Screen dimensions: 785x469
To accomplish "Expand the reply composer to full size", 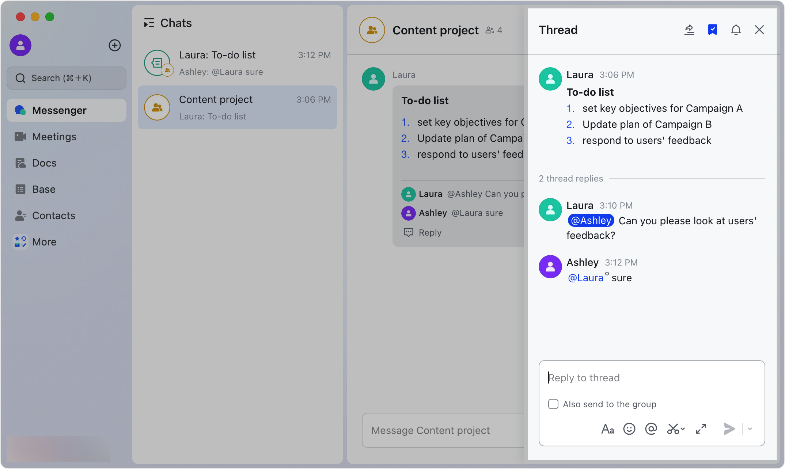I will [x=701, y=429].
